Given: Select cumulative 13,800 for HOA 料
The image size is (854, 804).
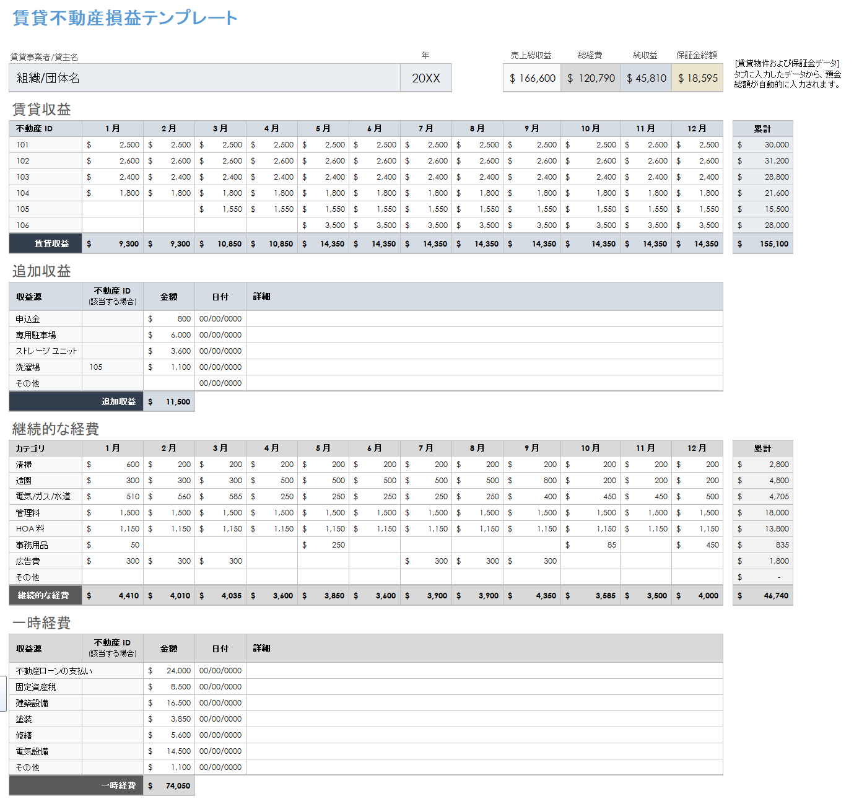Looking at the screenshot, I should pos(763,529).
